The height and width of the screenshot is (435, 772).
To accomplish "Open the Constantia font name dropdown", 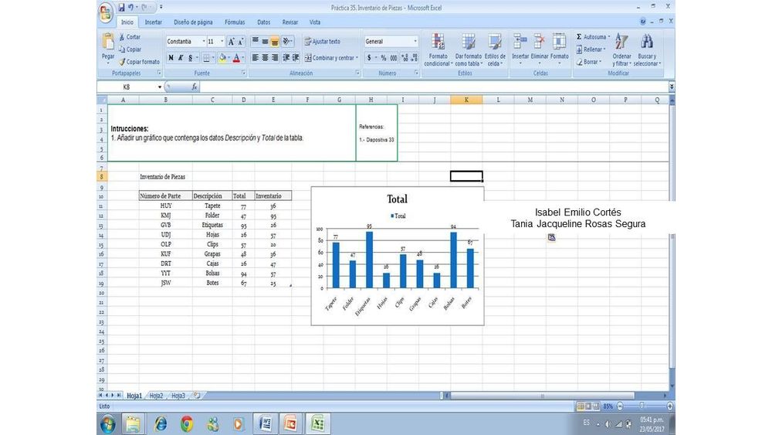I will pyautogui.click(x=204, y=42).
